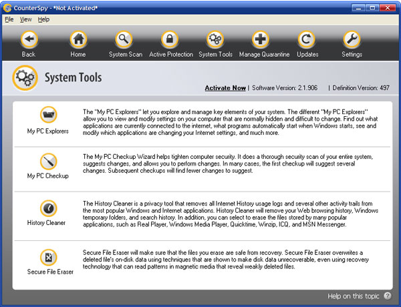Open the File menu
Image resolution: width=401 pixels, height=307 pixels.
pyautogui.click(x=9, y=19)
